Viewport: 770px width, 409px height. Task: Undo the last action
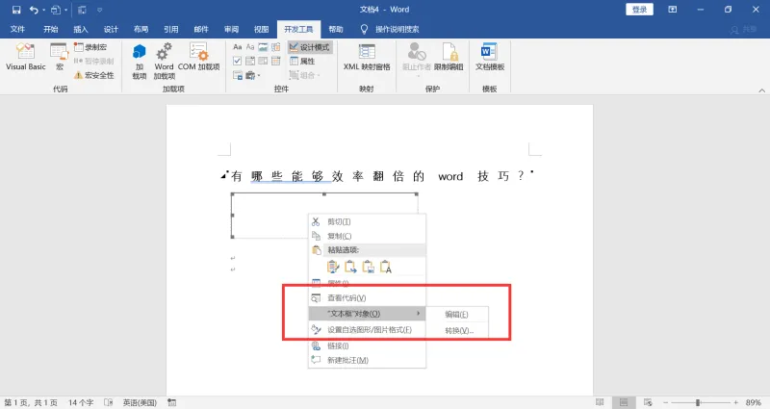(x=34, y=10)
